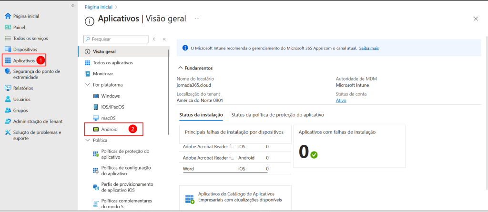
Task: Clear the Pesquisar search box
Action: point(154,39)
